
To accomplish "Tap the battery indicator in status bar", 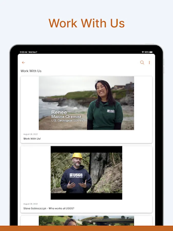I will click(151, 52).
